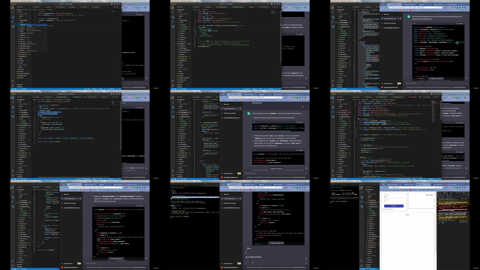Toggle live expression eye in DevTools console toolbar
This screenshot has width=480, height=270.
(x=447, y=195)
